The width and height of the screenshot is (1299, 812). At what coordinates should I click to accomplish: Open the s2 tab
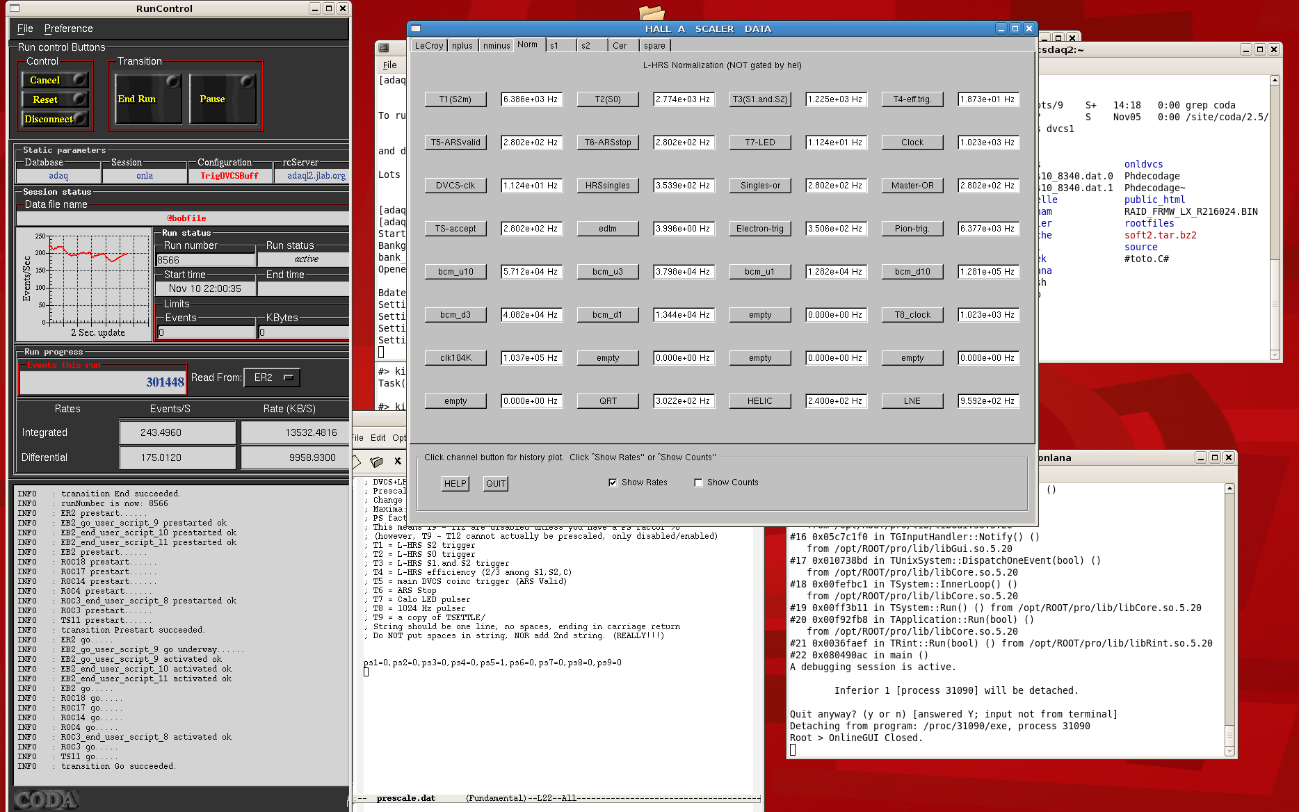pyautogui.click(x=591, y=46)
